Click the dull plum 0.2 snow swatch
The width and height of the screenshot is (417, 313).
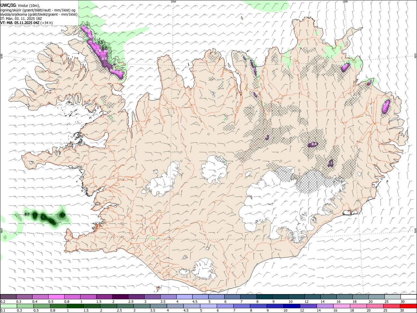[x=8, y=297]
